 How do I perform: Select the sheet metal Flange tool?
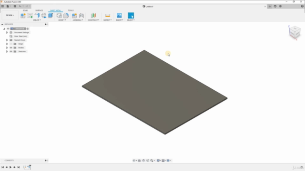(x=37, y=16)
